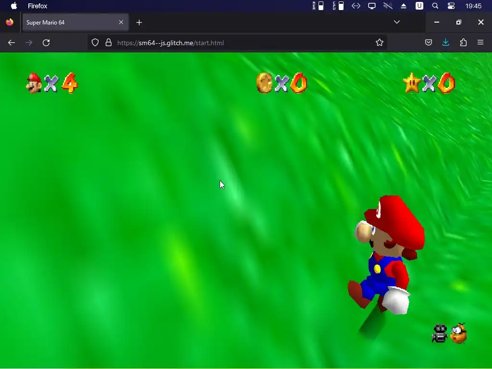Click the Mario head lives icon

coord(34,83)
